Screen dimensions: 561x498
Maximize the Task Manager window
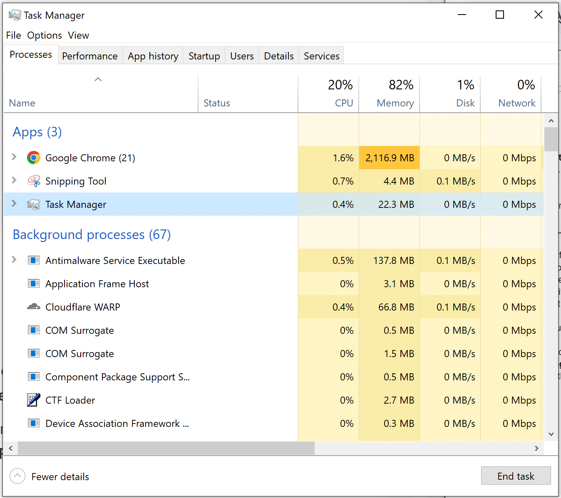coord(500,15)
